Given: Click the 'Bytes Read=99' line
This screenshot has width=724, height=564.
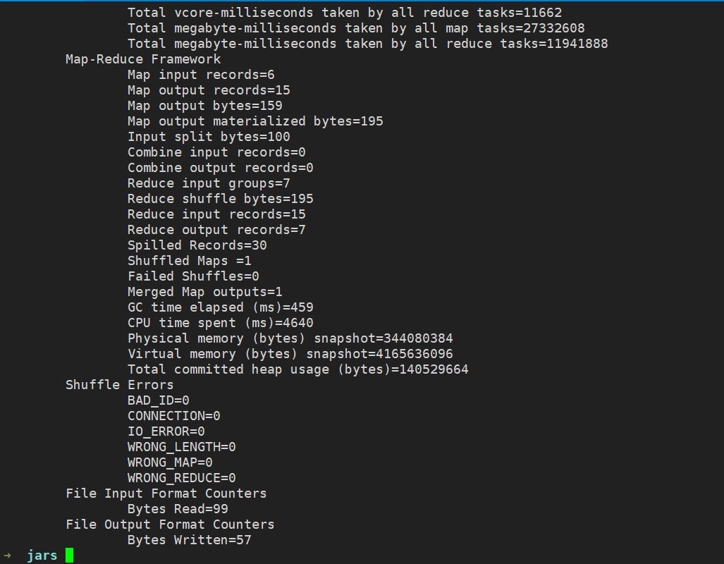Looking at the screenshot, I should coord(178,509).
